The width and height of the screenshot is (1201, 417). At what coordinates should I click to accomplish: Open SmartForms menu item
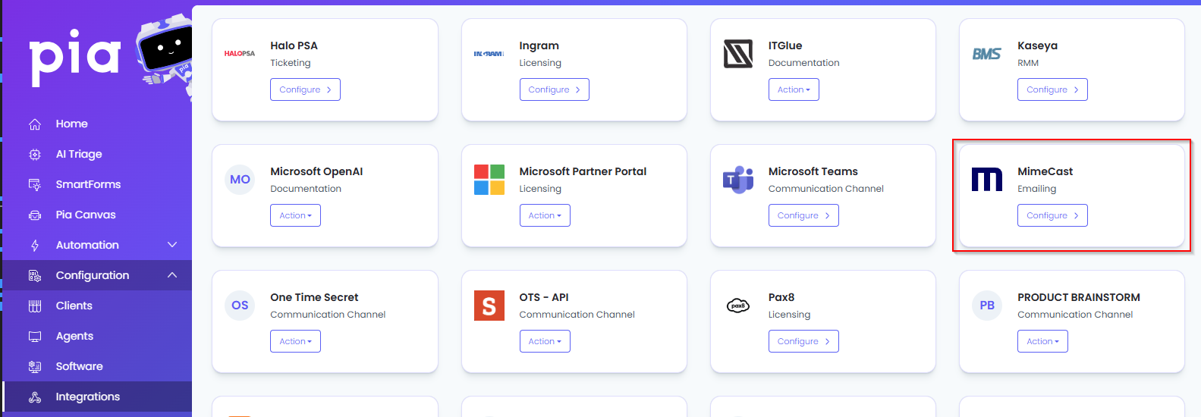(x=88, y=184)
